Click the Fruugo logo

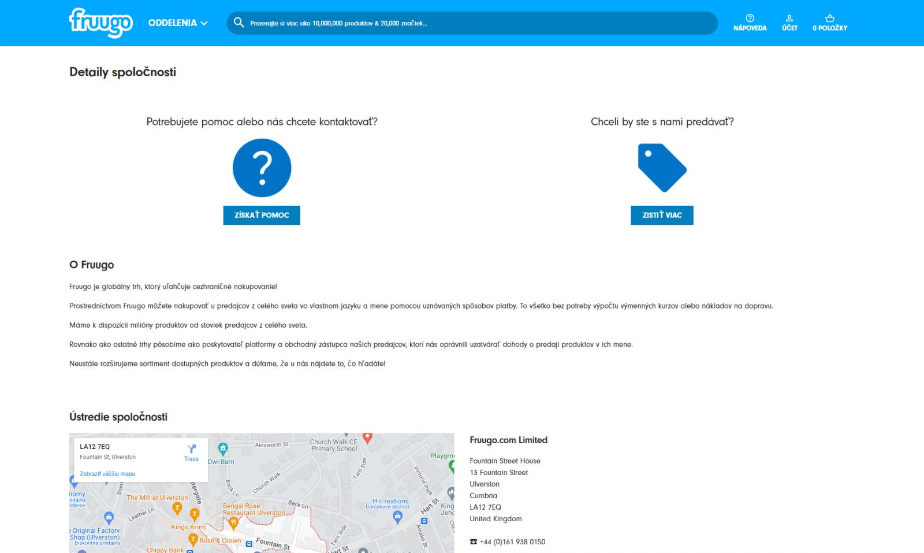[x=101, y=23]
